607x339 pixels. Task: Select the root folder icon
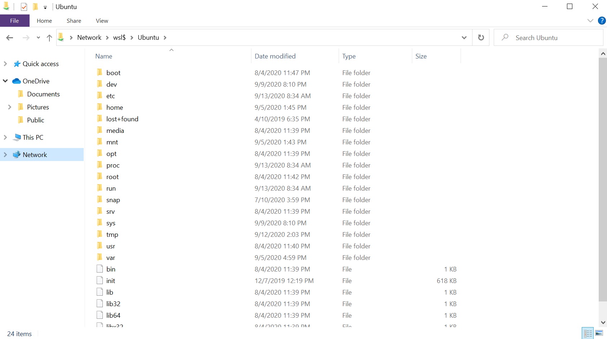(x=100, y=176)
